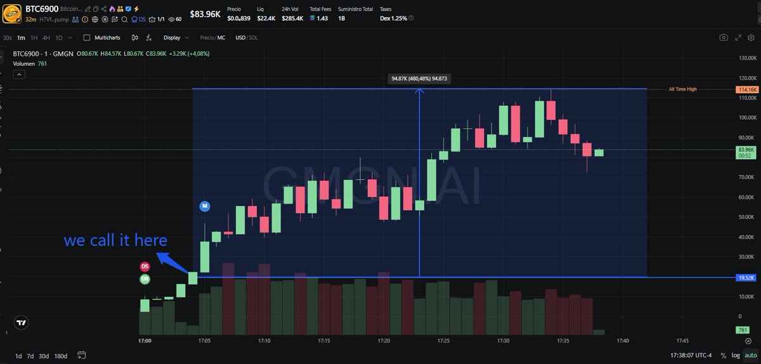Image resolution: width=761 pixels, height=364 pixels.
Task: Click the fullscreen expand arrows icon
Action: pyautogui.click(x=738, y=37)
